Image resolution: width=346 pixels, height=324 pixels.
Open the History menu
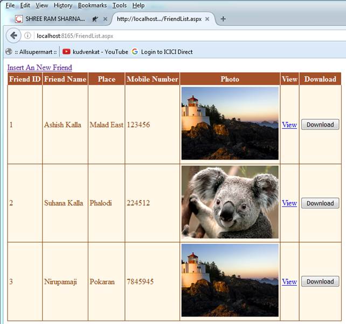click(63, 5)
